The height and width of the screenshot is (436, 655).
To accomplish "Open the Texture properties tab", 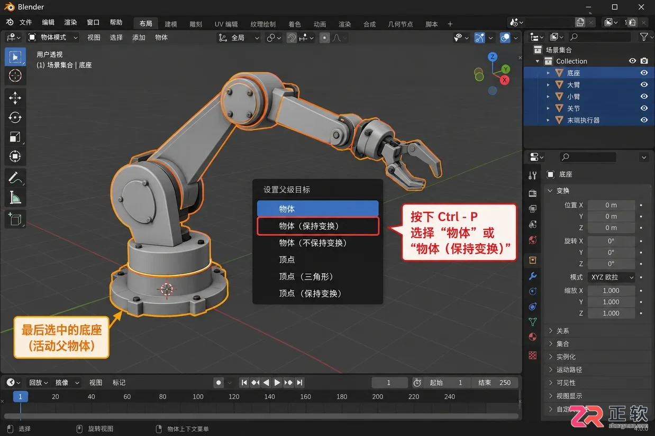I will click(533, 355).
